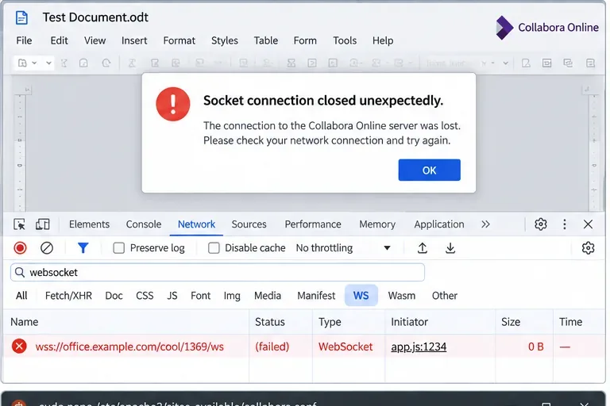This screenshot has width=610, height=406.
Task: Open the Format menu
Action: pyautogui.click(x=180, y=40)
